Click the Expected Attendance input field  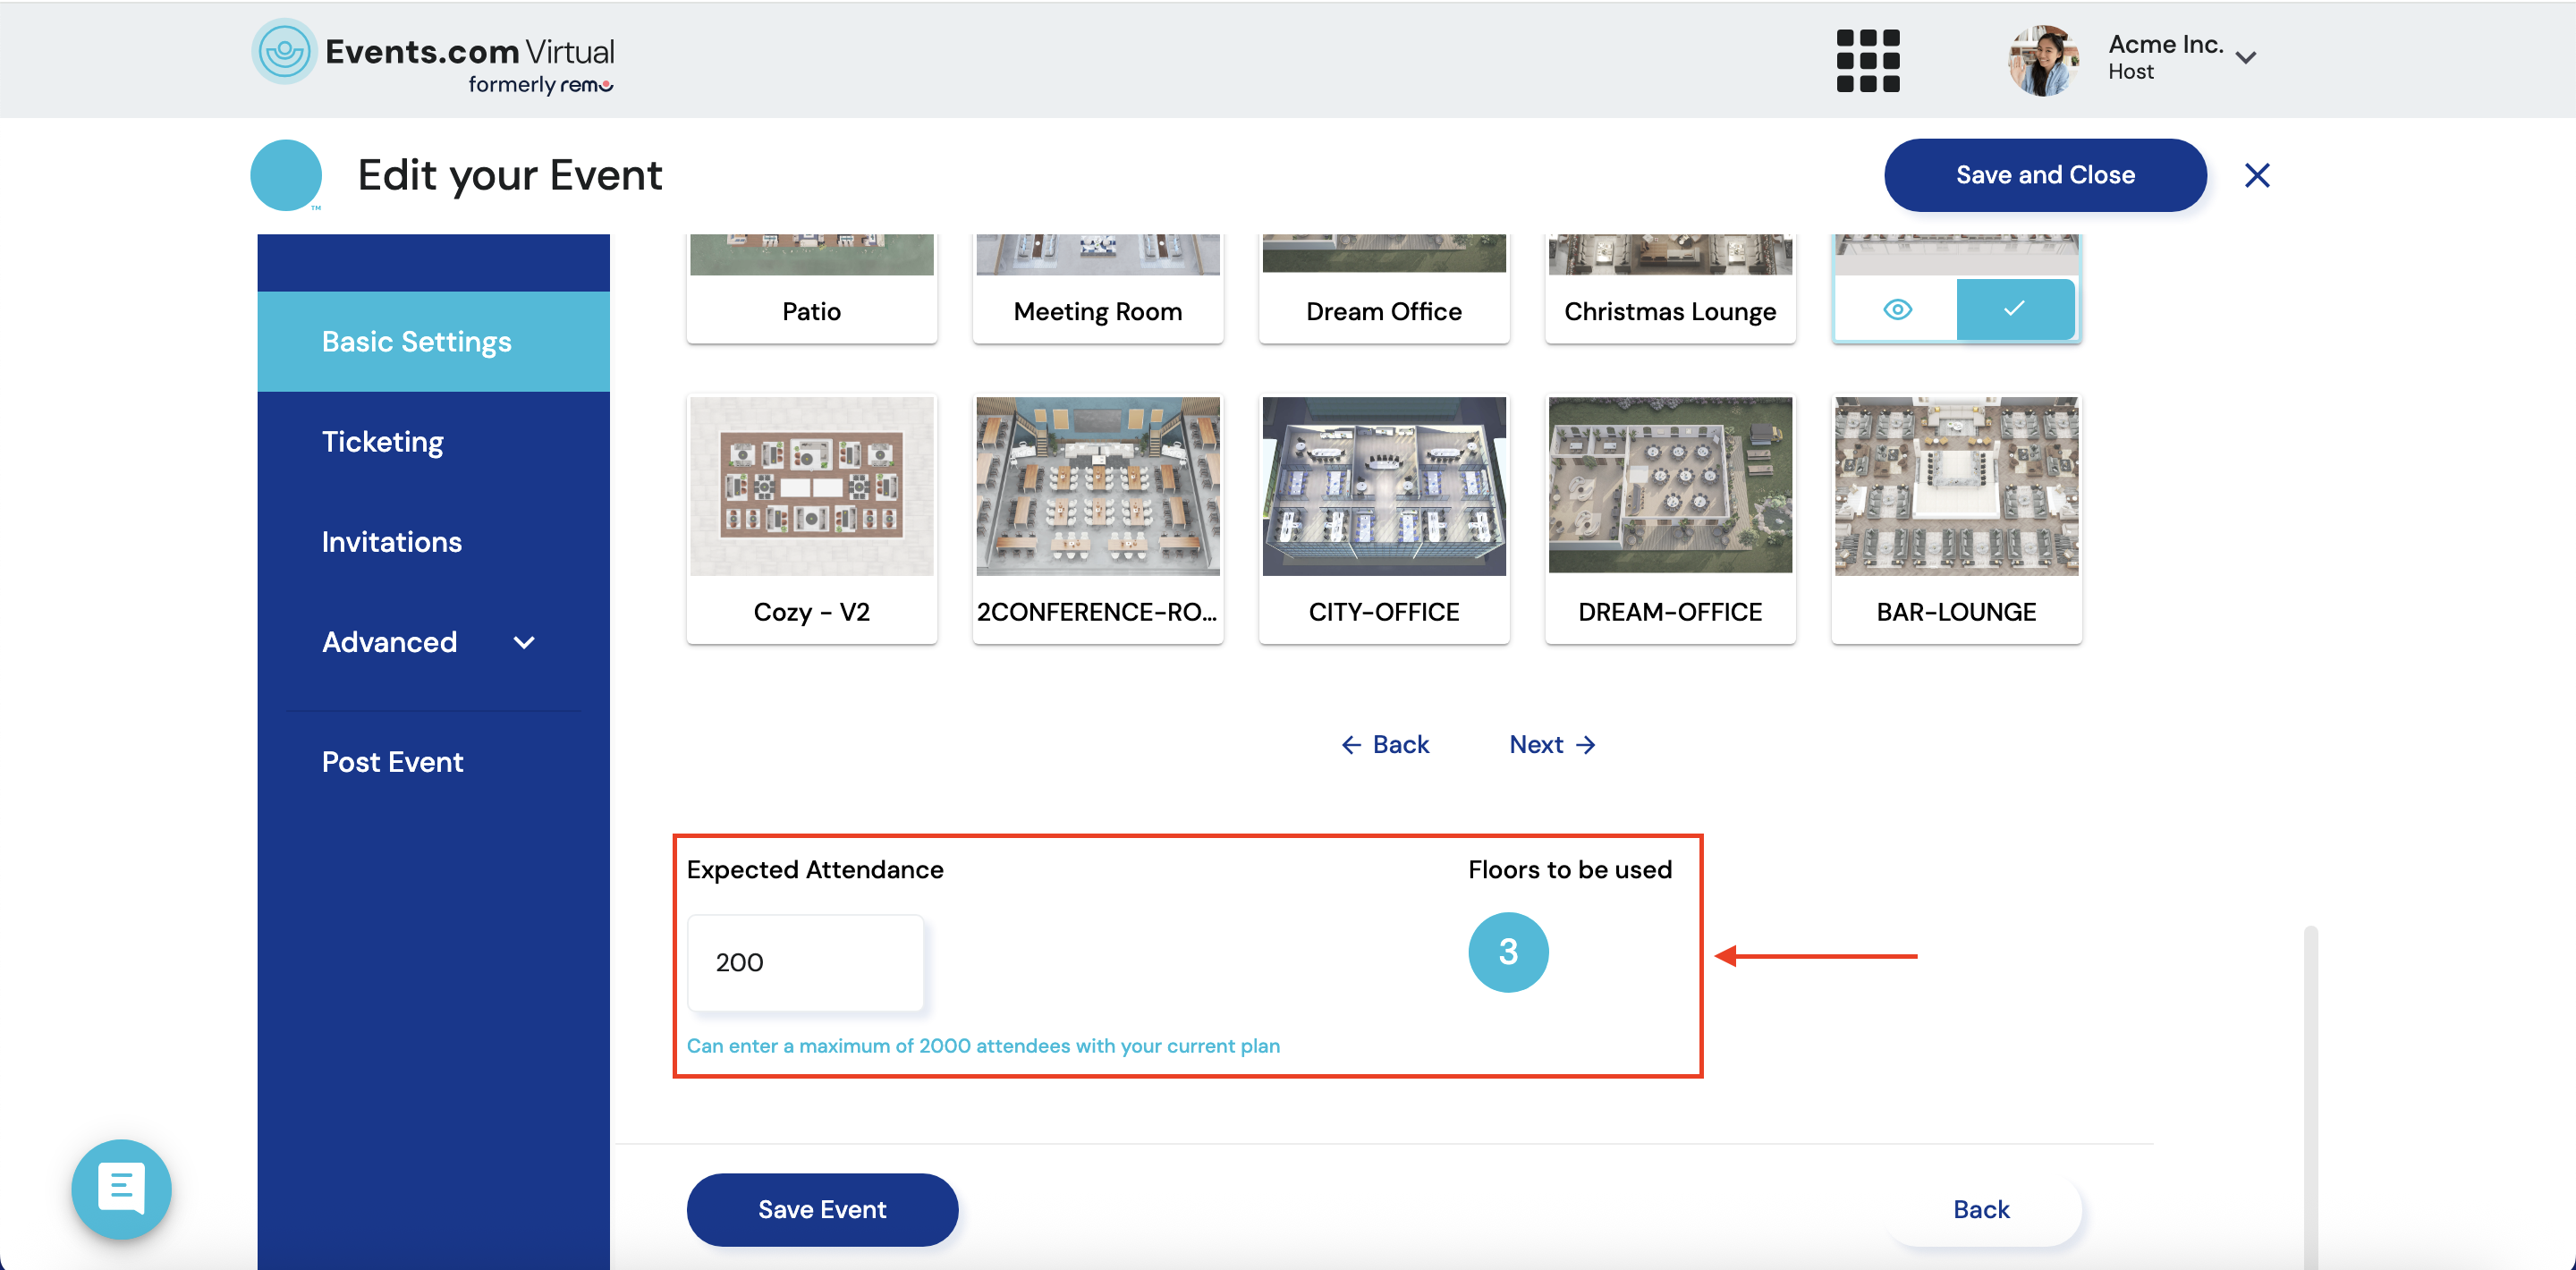tap(804, 961)
